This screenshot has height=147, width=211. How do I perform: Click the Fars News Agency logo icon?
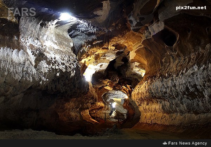pos(165,143)
